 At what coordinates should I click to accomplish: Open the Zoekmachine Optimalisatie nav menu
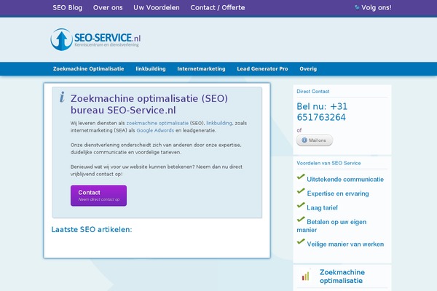coord(88,69)
